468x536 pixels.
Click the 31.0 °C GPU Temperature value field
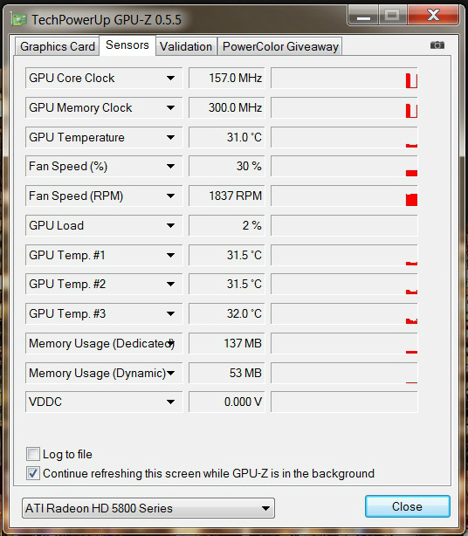tap(227, 137)
